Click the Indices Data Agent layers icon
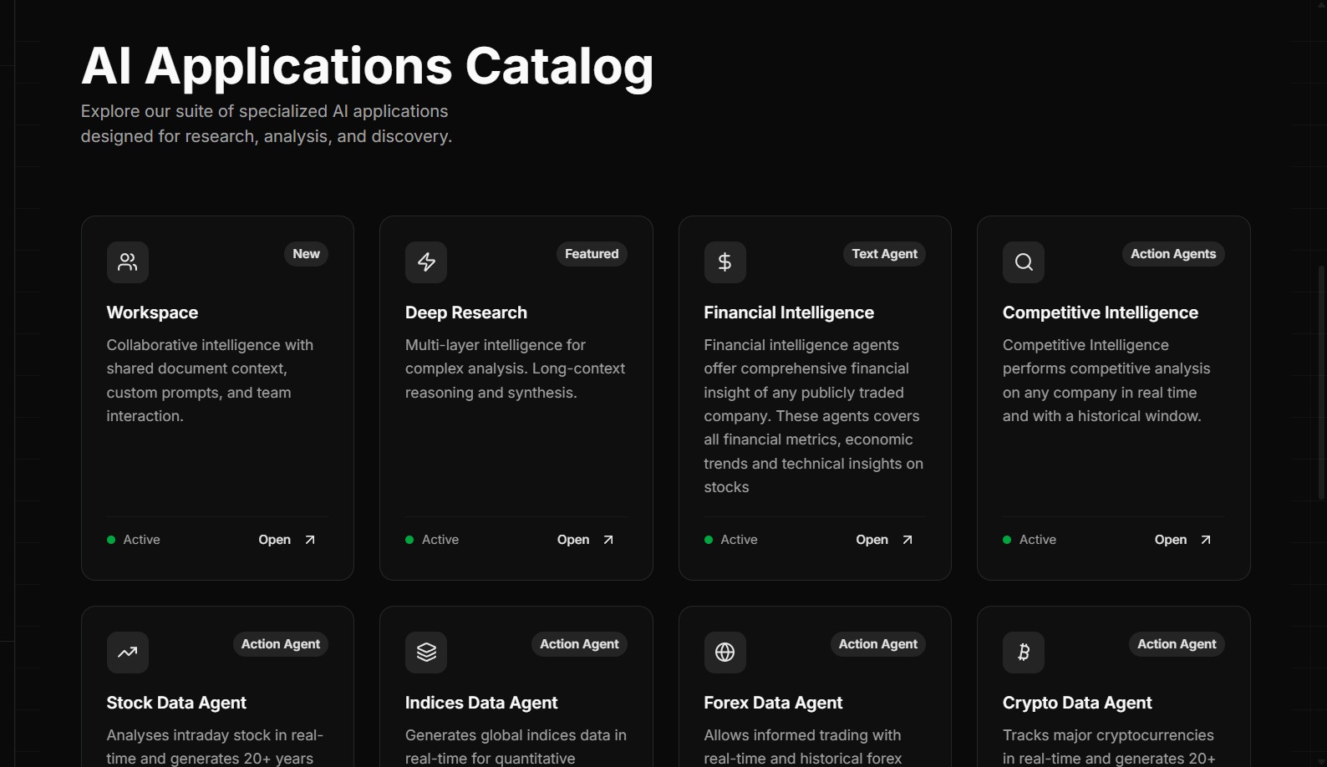Image resolution: width=1327 pixels, height=767 pixels. [x=426, y=653]
